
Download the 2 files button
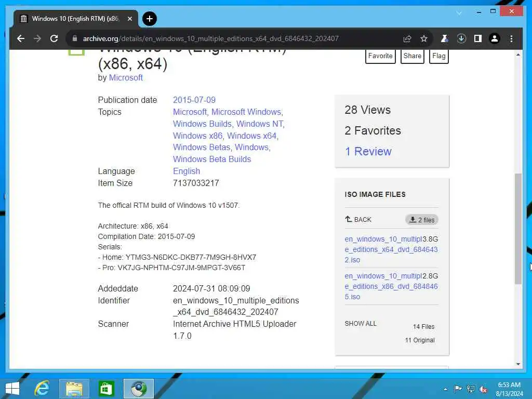[422, 220]
